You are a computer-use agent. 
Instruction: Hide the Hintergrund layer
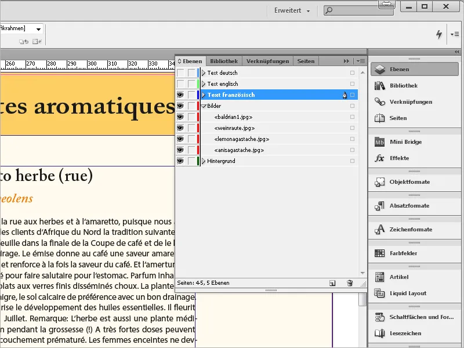pyautogui.click(x=181, y=161)
